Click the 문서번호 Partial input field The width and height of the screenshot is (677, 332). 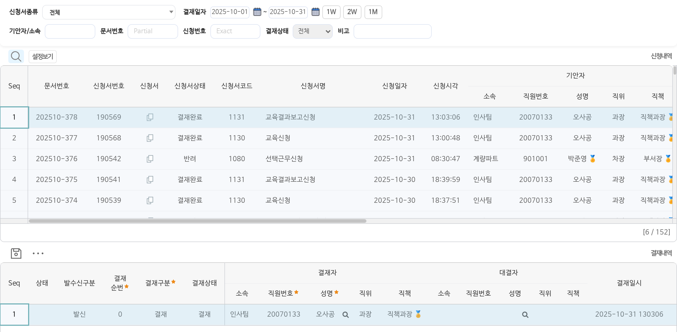[153, 31]
